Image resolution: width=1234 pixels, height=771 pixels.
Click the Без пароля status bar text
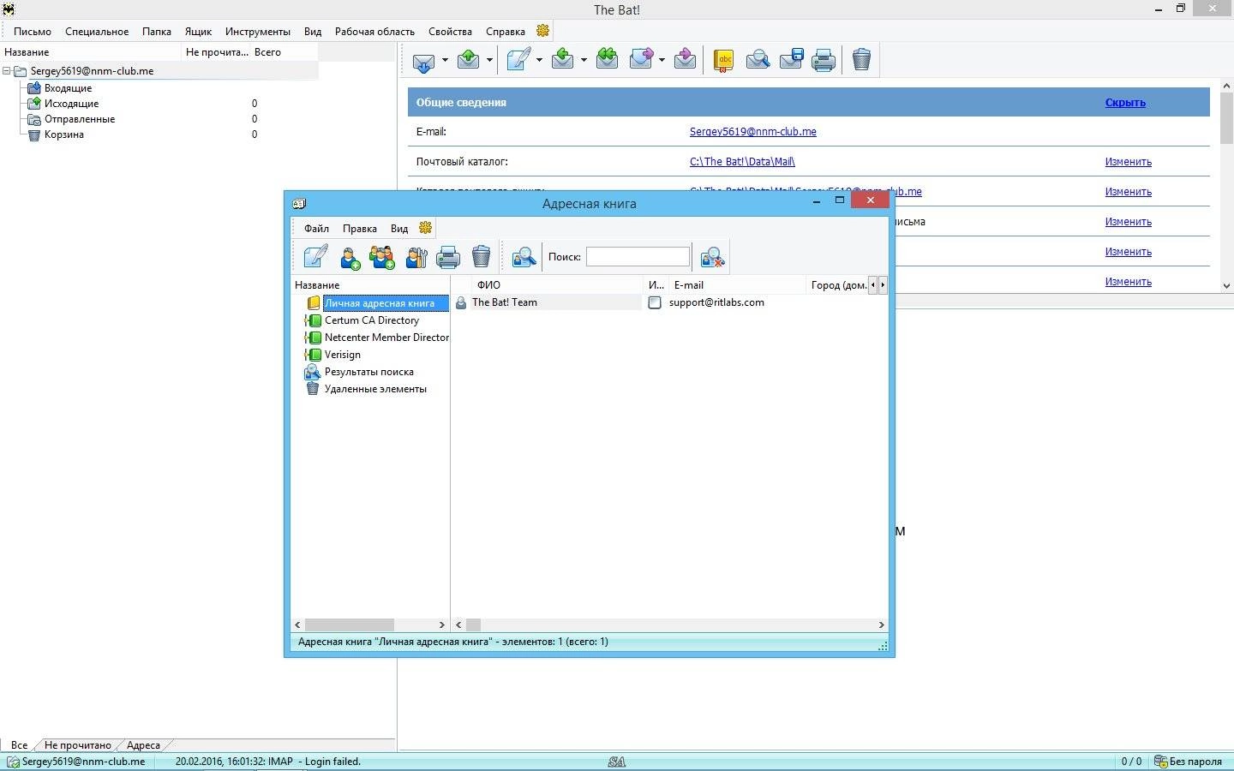tap(1195, 762)
